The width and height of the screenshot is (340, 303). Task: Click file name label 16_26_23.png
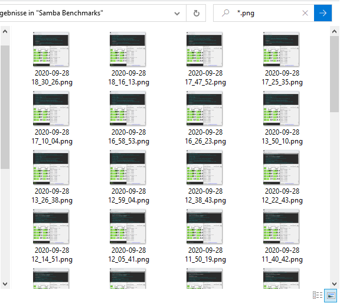[205, 142]
